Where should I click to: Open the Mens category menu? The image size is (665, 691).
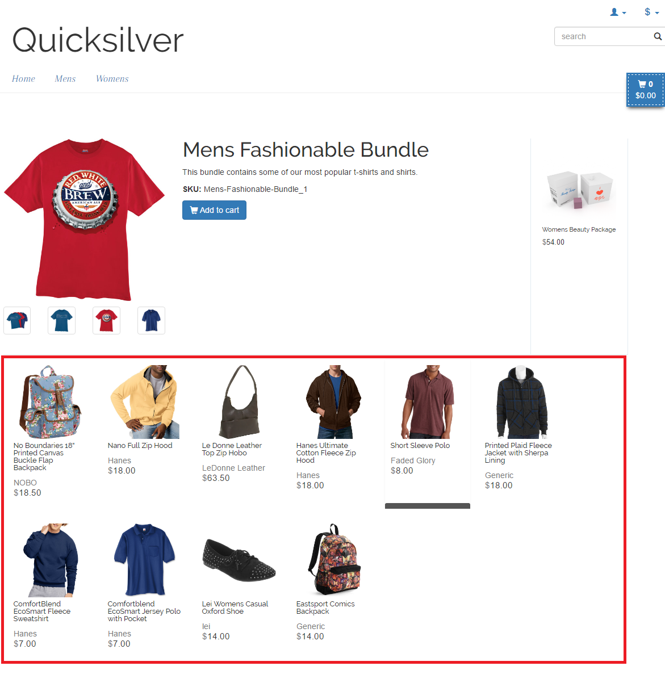65,79
